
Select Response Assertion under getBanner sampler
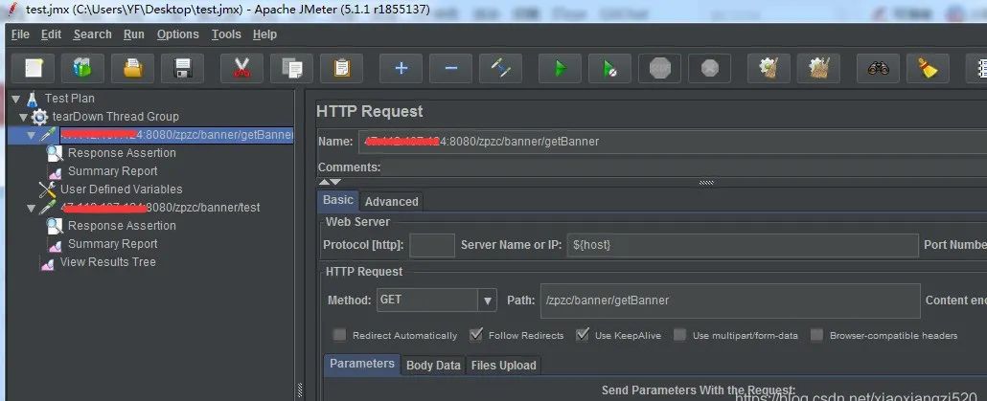[122, 153]
